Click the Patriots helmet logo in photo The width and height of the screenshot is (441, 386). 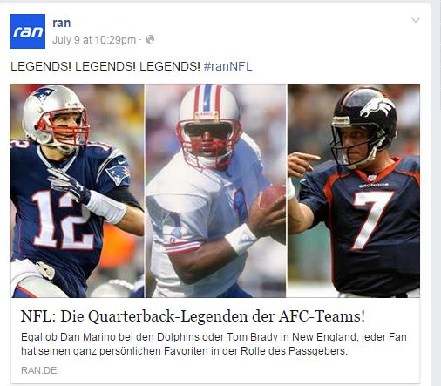tap(43, 94)
